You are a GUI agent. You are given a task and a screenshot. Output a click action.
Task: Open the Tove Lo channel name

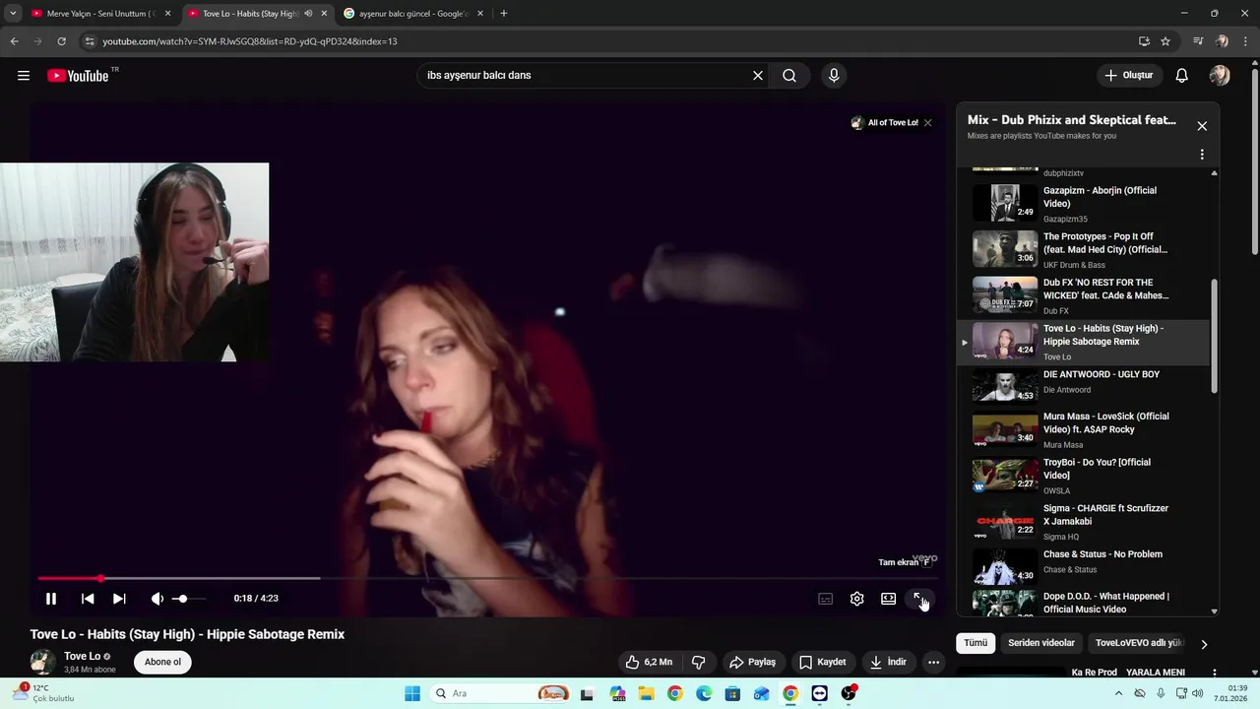[83, 656]
